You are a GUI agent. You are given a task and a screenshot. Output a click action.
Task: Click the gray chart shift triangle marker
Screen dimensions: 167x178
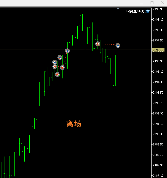point(118,9)
